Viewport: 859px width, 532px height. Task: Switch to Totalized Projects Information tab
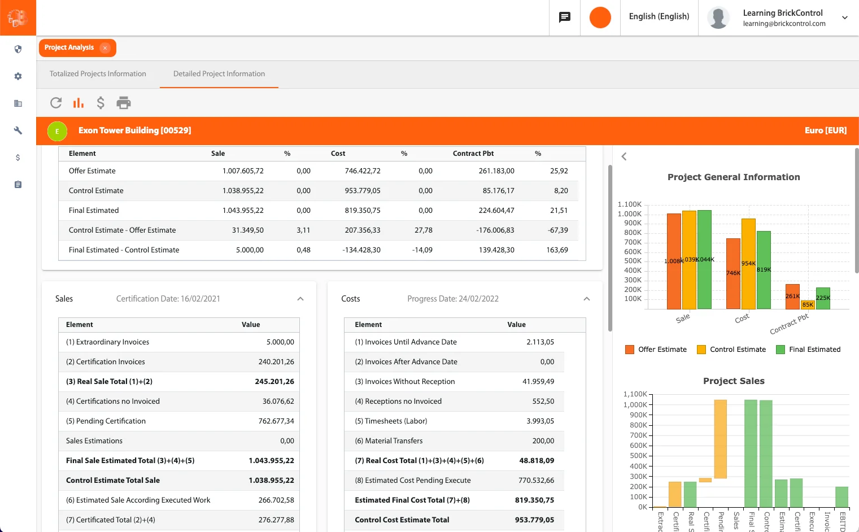click(97, 74)
